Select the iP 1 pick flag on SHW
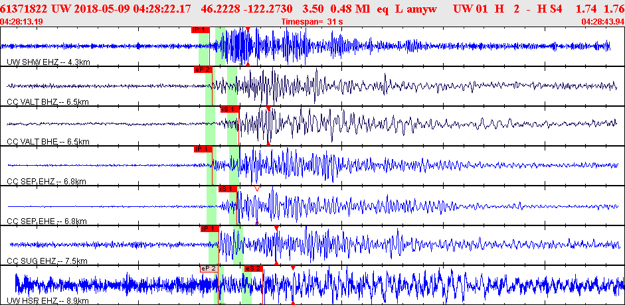The width and height of the screenshot is (625, 305). click(200, 29)
